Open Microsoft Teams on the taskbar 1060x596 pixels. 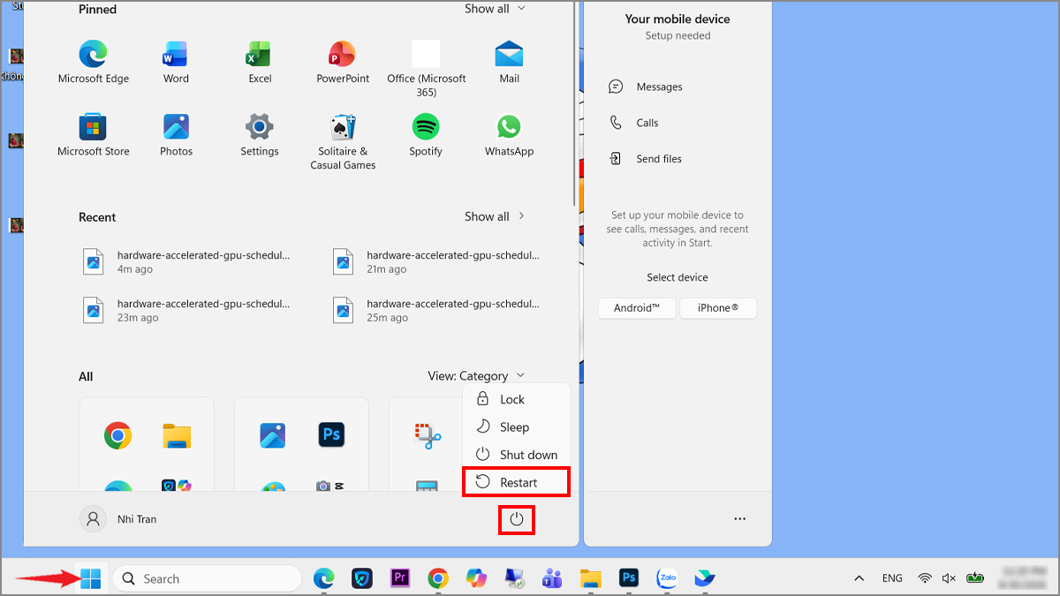pos(553,578)
